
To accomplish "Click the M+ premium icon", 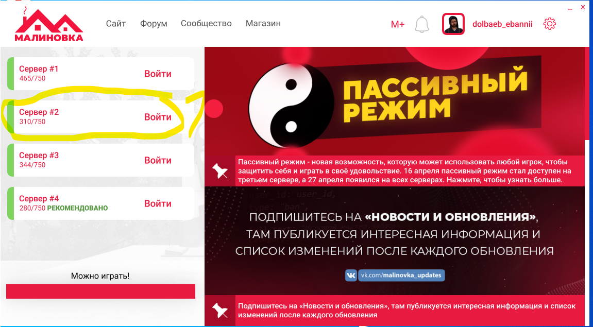I will (397, 25).
